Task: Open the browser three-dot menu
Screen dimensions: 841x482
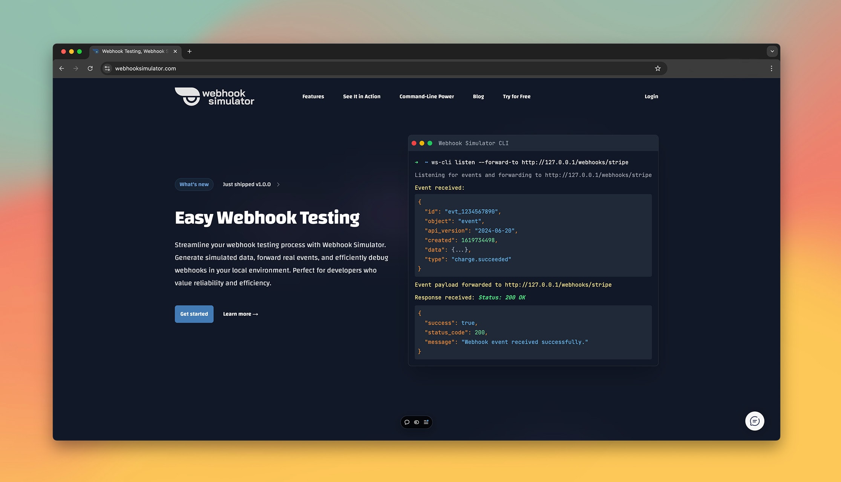Action: coord(771,69)
